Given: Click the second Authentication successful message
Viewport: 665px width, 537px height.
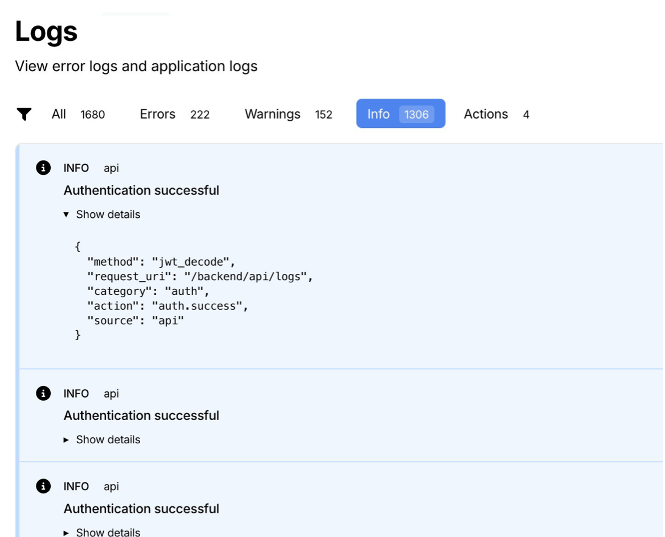Looking at the screenshot, I should pyautogui.click(x=141, y=416).
